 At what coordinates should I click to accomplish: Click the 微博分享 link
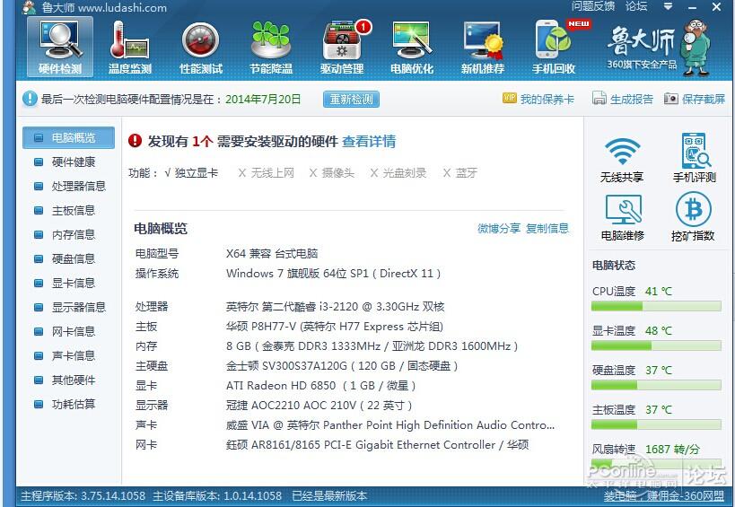[499, 228]
